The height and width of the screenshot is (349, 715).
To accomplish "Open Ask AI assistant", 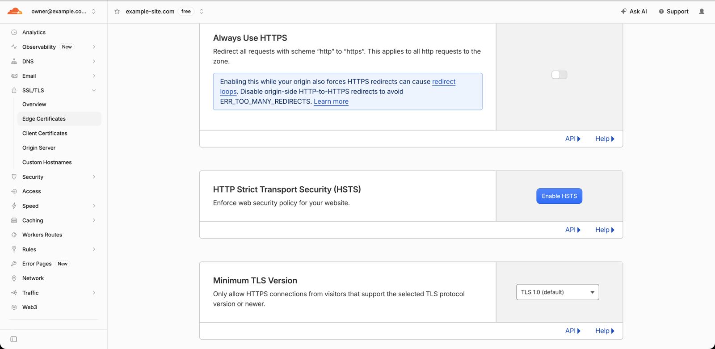I will click(634, 12).
